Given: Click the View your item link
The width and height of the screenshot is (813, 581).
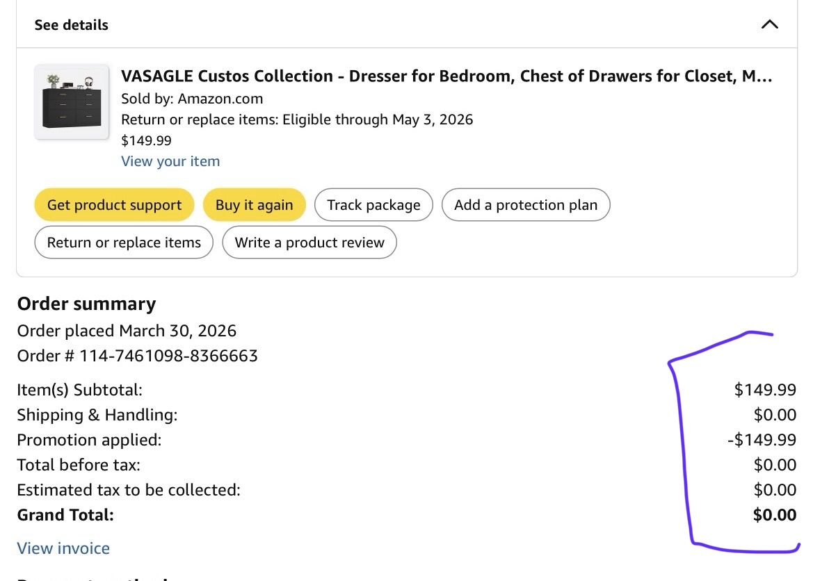Looking at the screenshot, I should [170, 161].
